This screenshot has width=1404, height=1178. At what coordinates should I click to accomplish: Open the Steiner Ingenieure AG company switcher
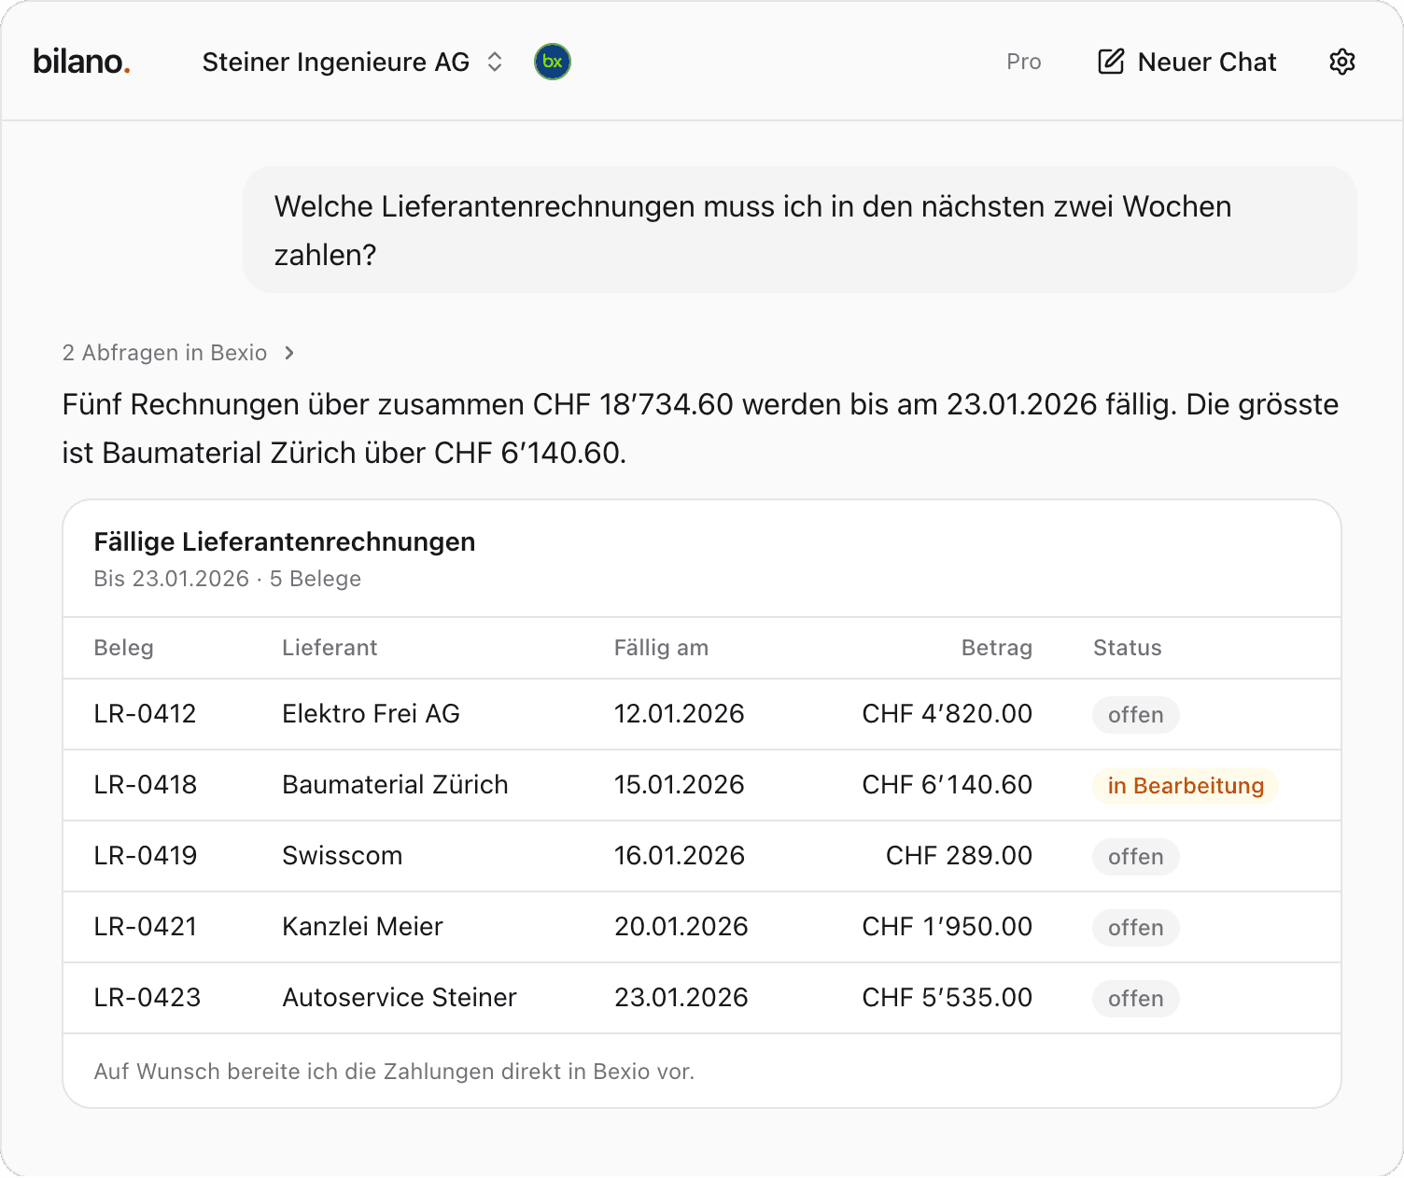(353, 62)
